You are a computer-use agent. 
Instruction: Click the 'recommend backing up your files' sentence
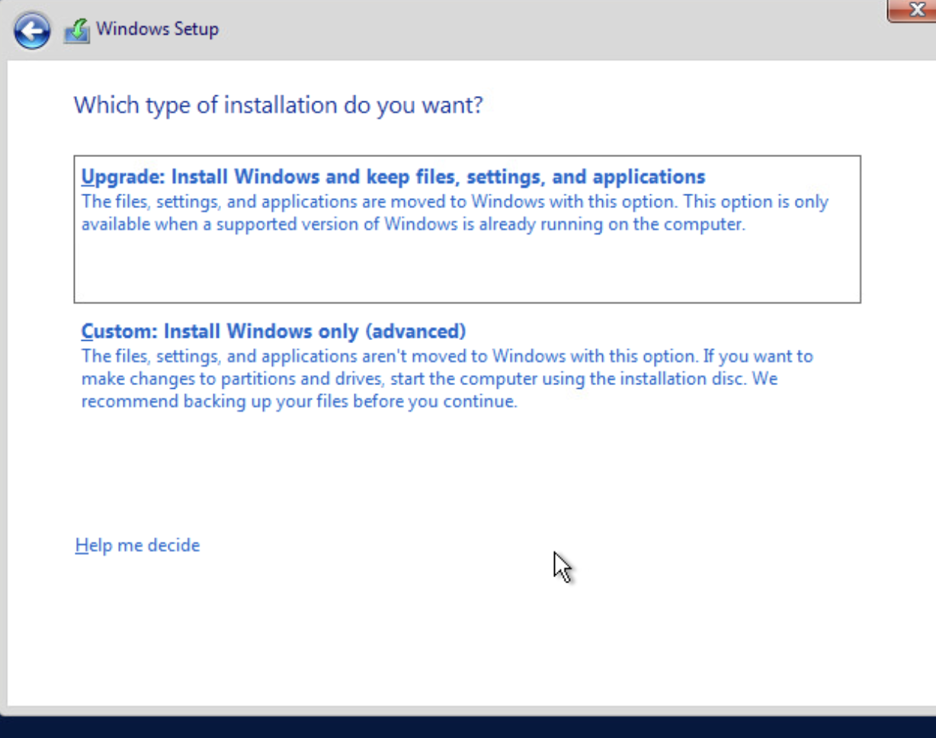tap(299, 402)
